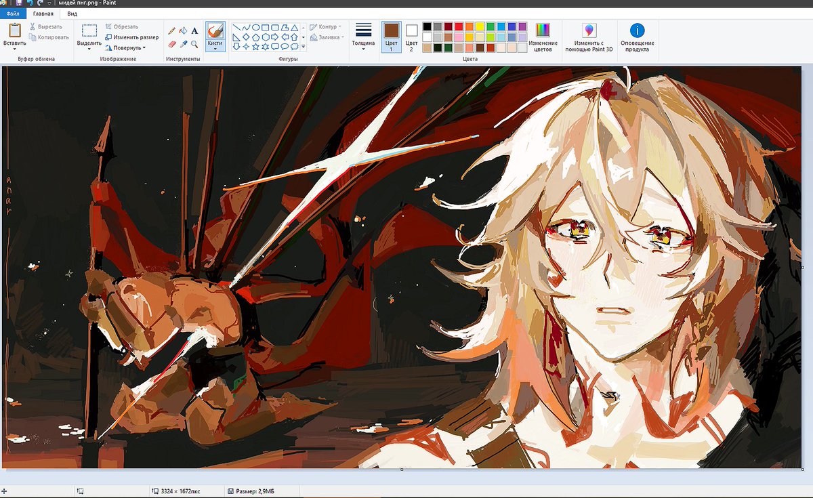Image resolution: width=813 pixels, height=498 pixels.
Task: Pick the black color swatch
Action: point(427,27)
